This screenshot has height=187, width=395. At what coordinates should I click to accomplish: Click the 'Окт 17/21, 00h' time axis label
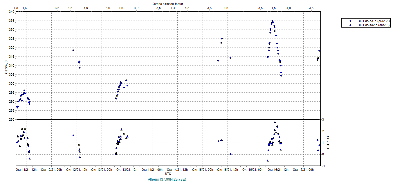click(303, 170)
